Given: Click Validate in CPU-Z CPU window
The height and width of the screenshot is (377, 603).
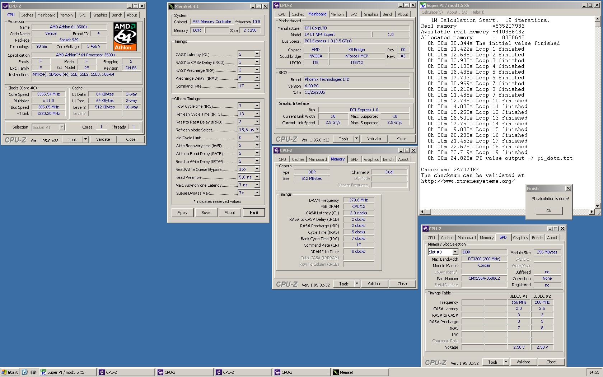Looking at the screenshot, I should coord(103,139).
